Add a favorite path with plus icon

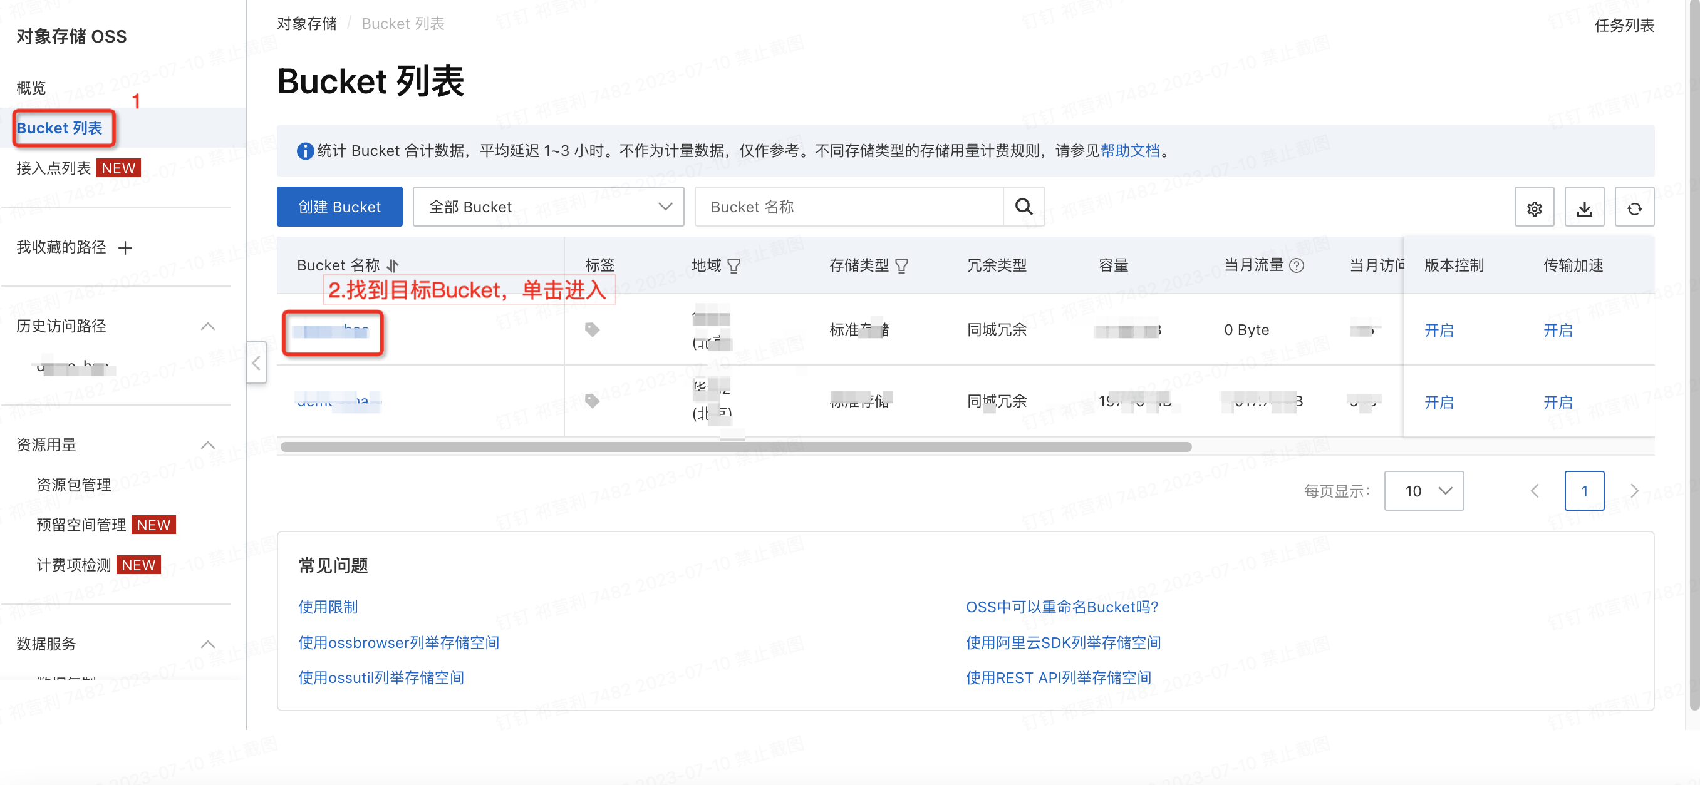pyautogui.click(x=125, y=247)
